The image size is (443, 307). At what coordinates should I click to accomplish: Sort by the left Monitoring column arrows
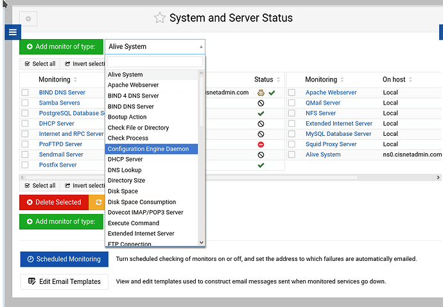(75, 79)
